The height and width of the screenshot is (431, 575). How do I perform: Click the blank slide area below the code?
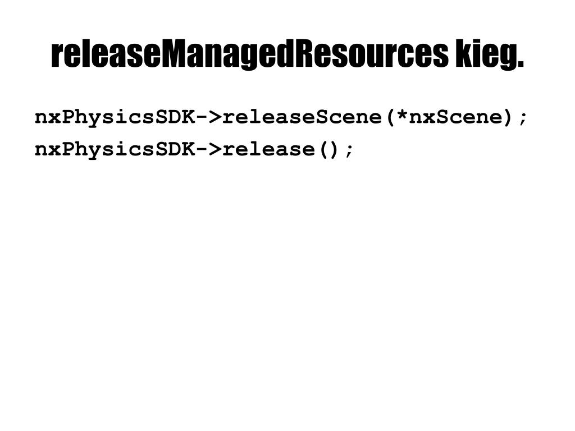pos(287,293)
